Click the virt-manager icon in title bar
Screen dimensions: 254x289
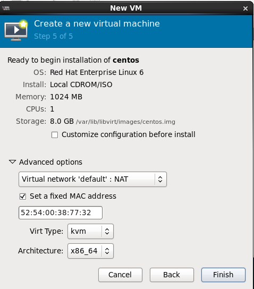click(6, 8)
